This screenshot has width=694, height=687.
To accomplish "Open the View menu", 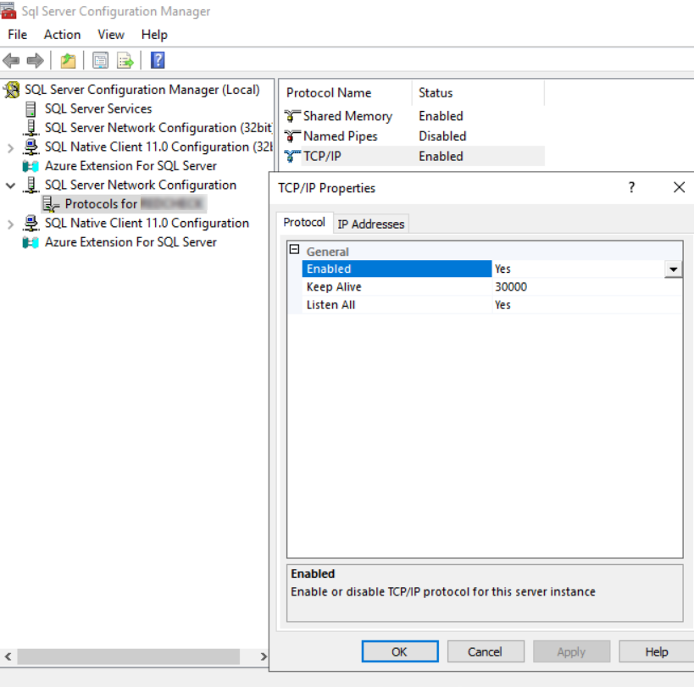I will (x=110, y=35).
